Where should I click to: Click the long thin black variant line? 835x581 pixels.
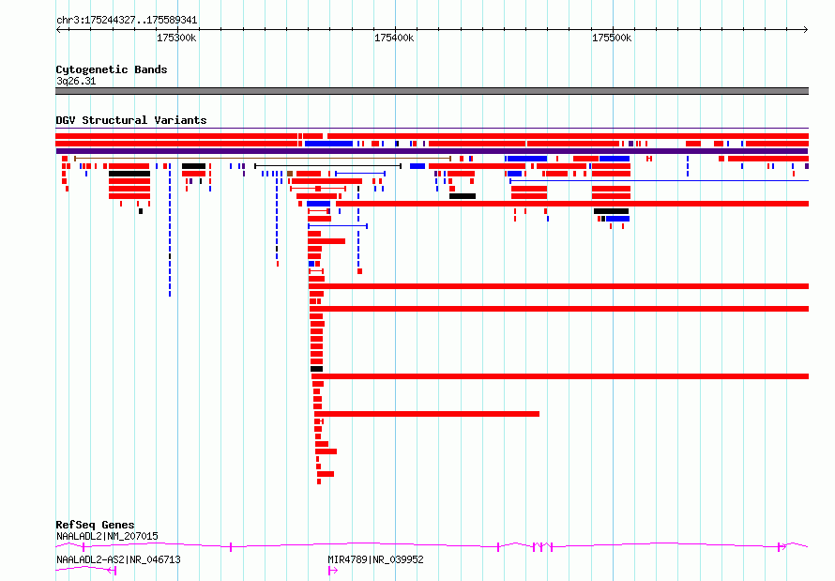coord(328,166)
